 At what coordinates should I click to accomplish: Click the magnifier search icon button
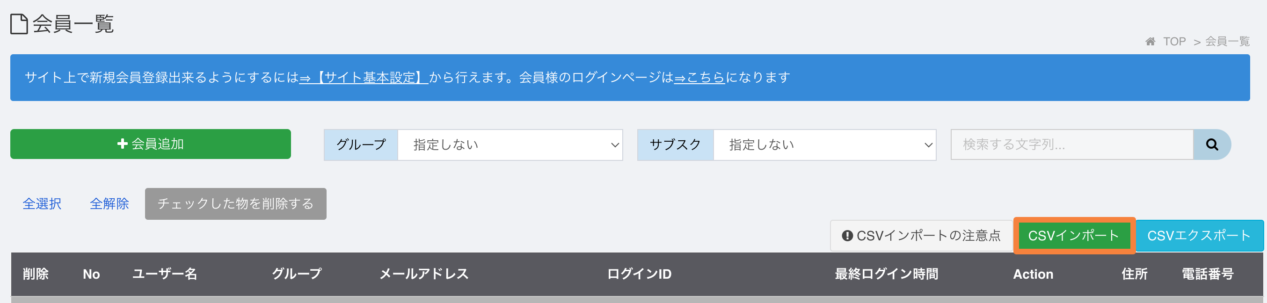pyautogui.click(x=1212, y=144)
